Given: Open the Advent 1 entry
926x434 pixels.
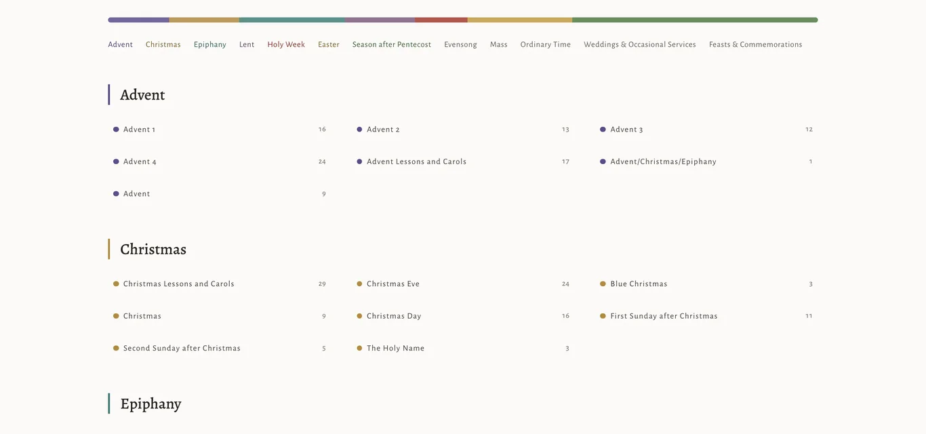Looking at the screenshot, I should [x=220, y=129].
